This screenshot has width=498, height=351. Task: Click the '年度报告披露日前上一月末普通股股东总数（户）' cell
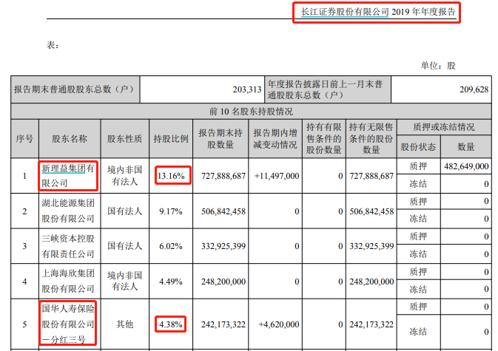(328, 89)
